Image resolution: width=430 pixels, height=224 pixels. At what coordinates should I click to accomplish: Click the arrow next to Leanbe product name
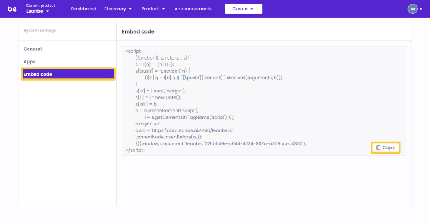(47, 11)
